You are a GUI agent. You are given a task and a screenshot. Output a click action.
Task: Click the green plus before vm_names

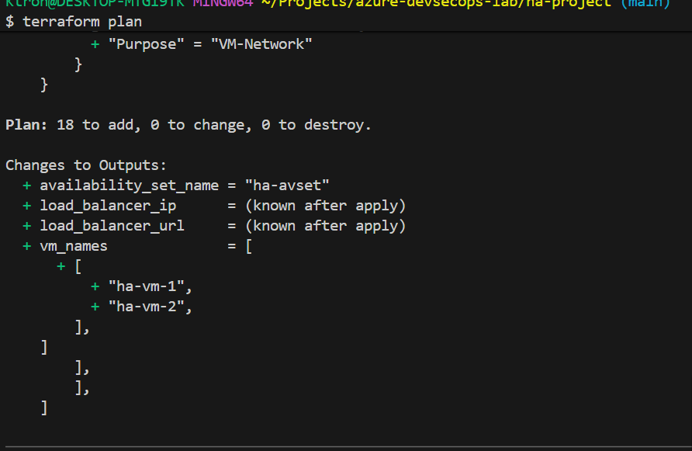(x=27, y=246)
